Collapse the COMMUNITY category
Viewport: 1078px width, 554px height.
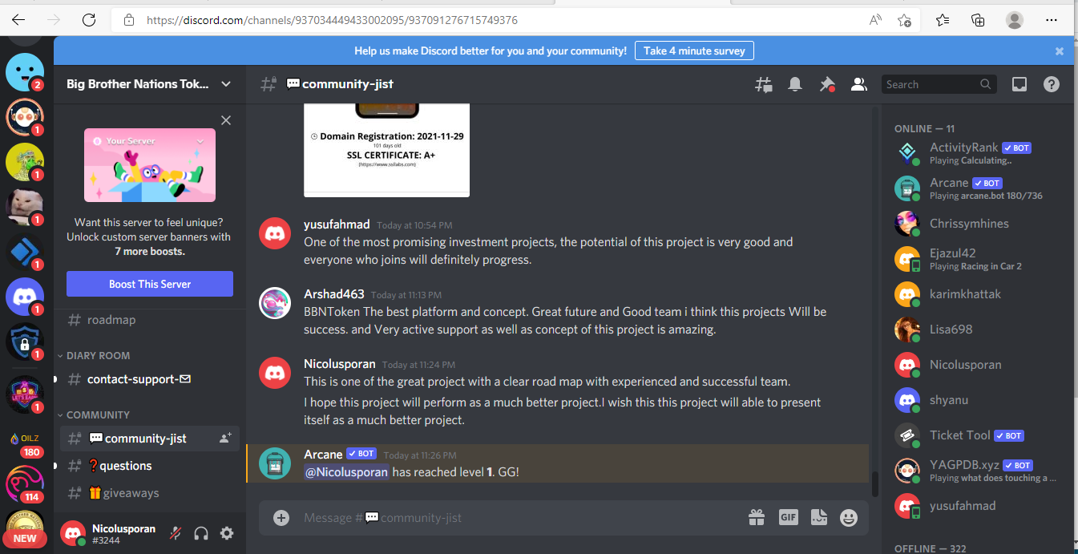point(93,414)
